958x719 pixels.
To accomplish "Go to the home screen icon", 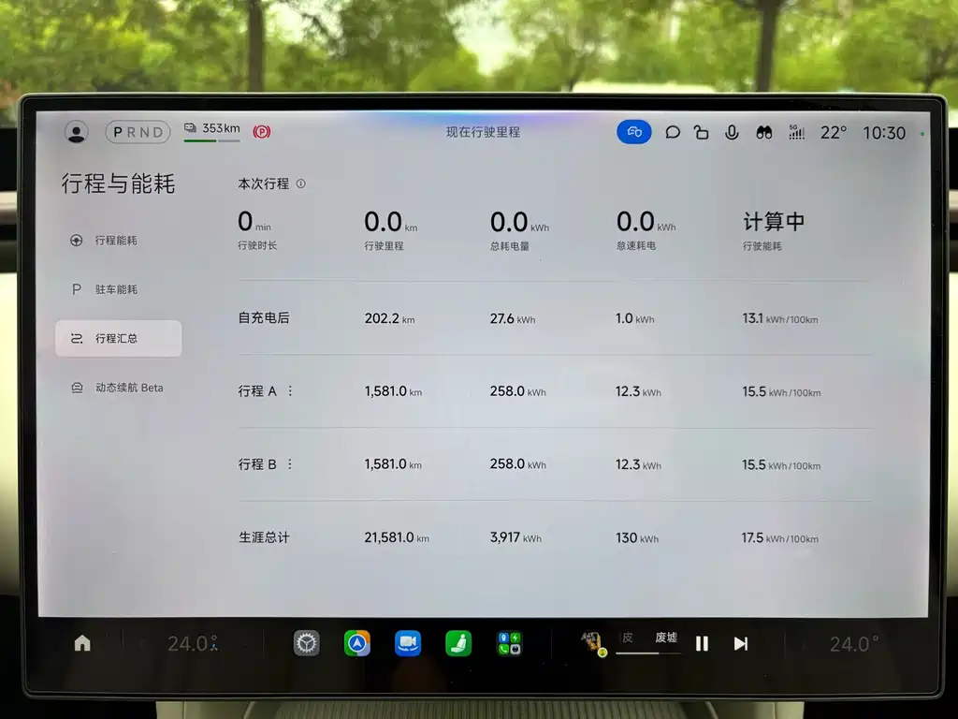I will tap(82, 643).
